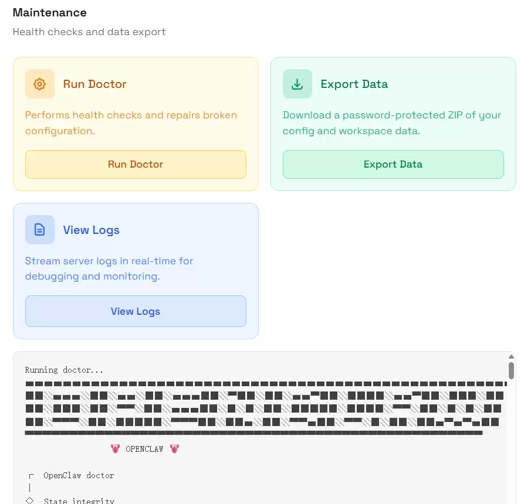Click the "OpenClaw doctor" output line
Screen dimensions: 531x504
click(x=79, y=475)
